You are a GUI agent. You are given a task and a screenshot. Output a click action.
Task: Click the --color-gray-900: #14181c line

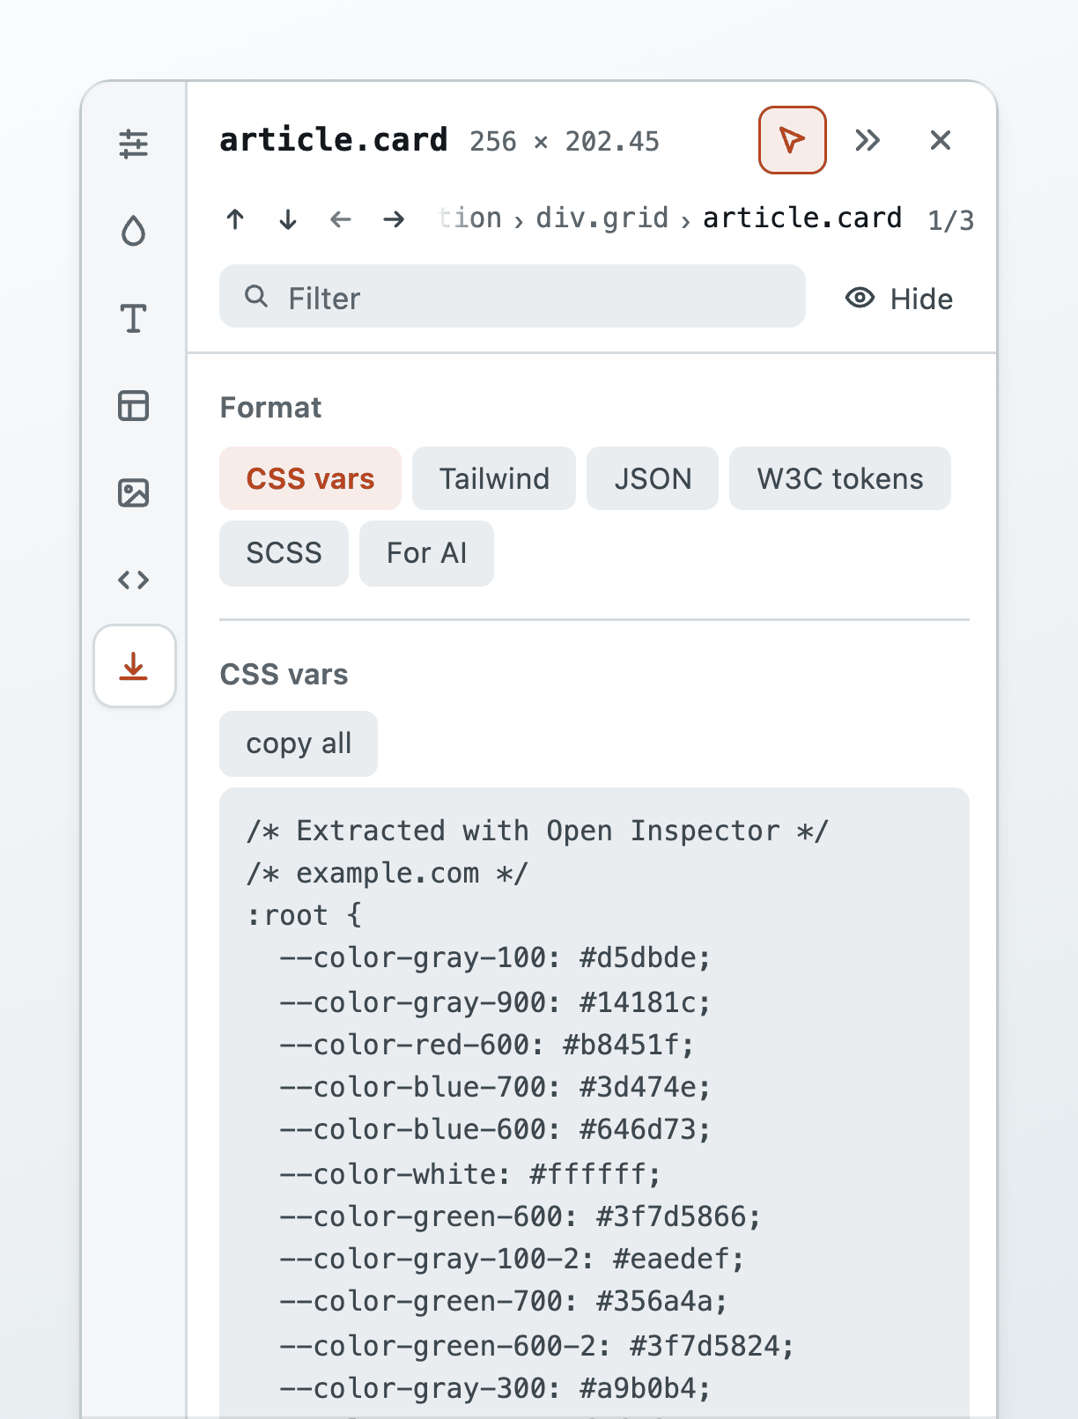click(495, 1001)
